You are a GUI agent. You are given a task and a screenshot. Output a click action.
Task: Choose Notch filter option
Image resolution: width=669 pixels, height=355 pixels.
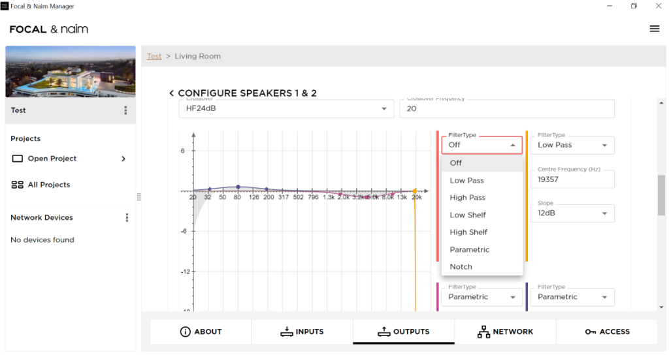[x=482, y=266]
